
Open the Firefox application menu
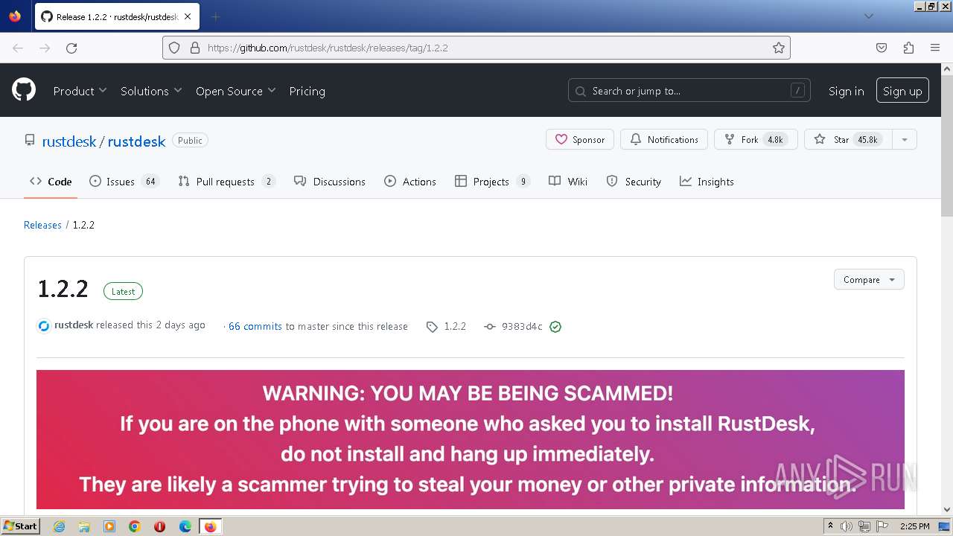pyautogui.click(x=935, y=48)
